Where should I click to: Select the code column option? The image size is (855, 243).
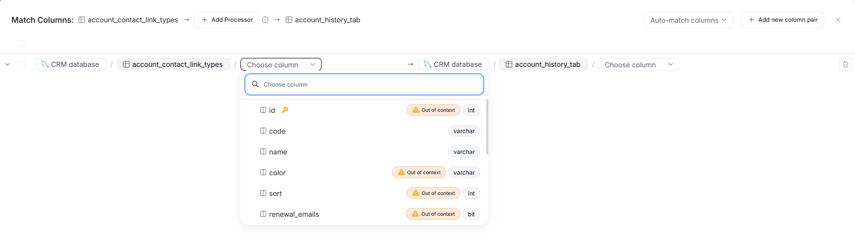pos(277,131)
